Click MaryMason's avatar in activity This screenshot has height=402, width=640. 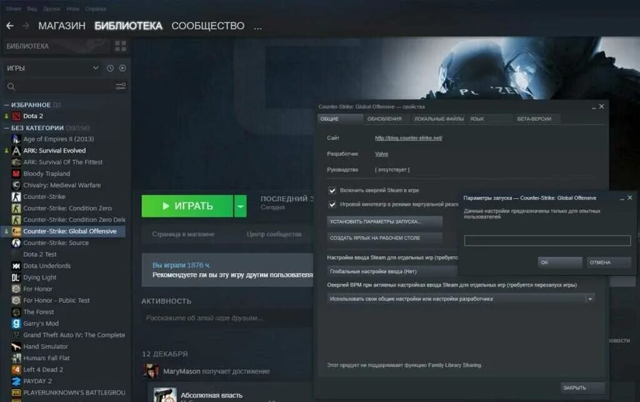[x=151, y=371]
